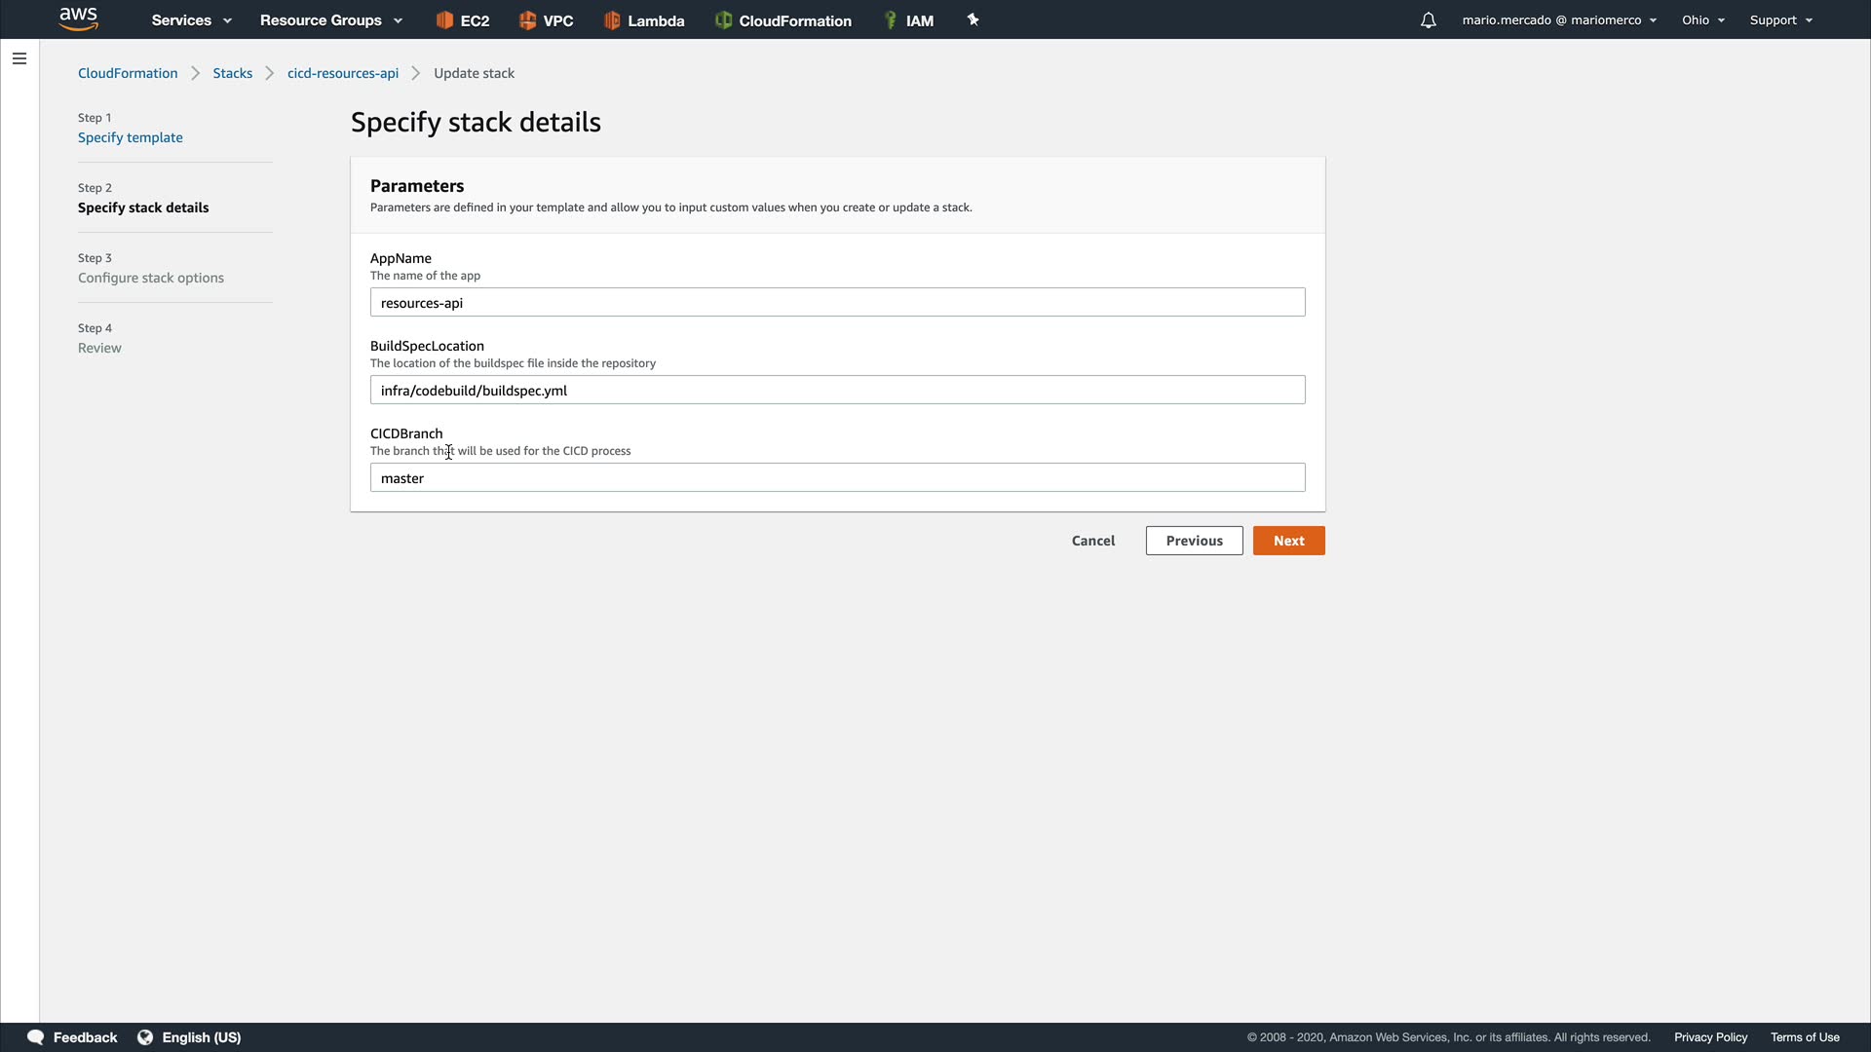Click the Previous button
The height and width of the screenshot is (1052, 1871).
coord(1194,541)
